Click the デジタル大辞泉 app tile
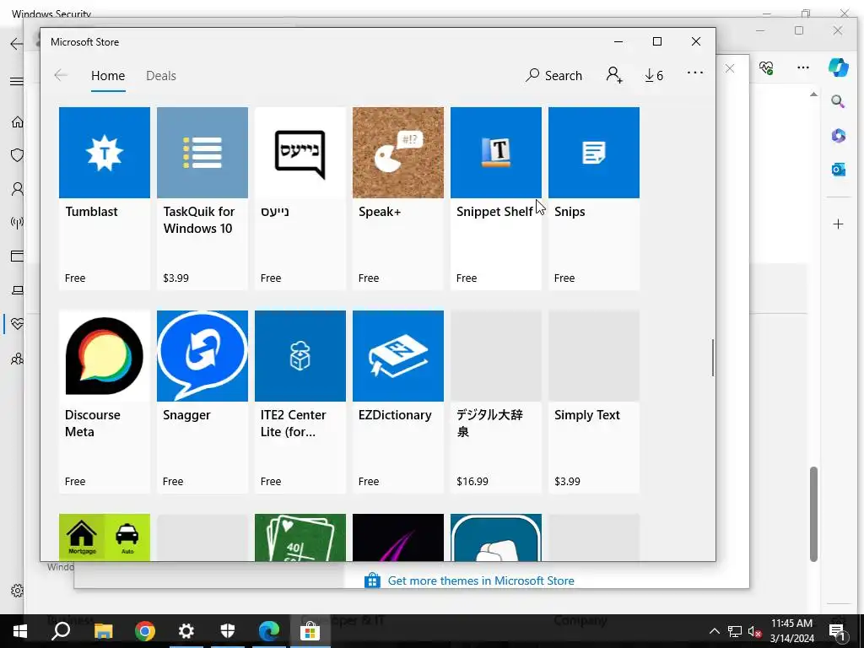The height and width of the screenshot is (648, 864). (x=496, y=401)
